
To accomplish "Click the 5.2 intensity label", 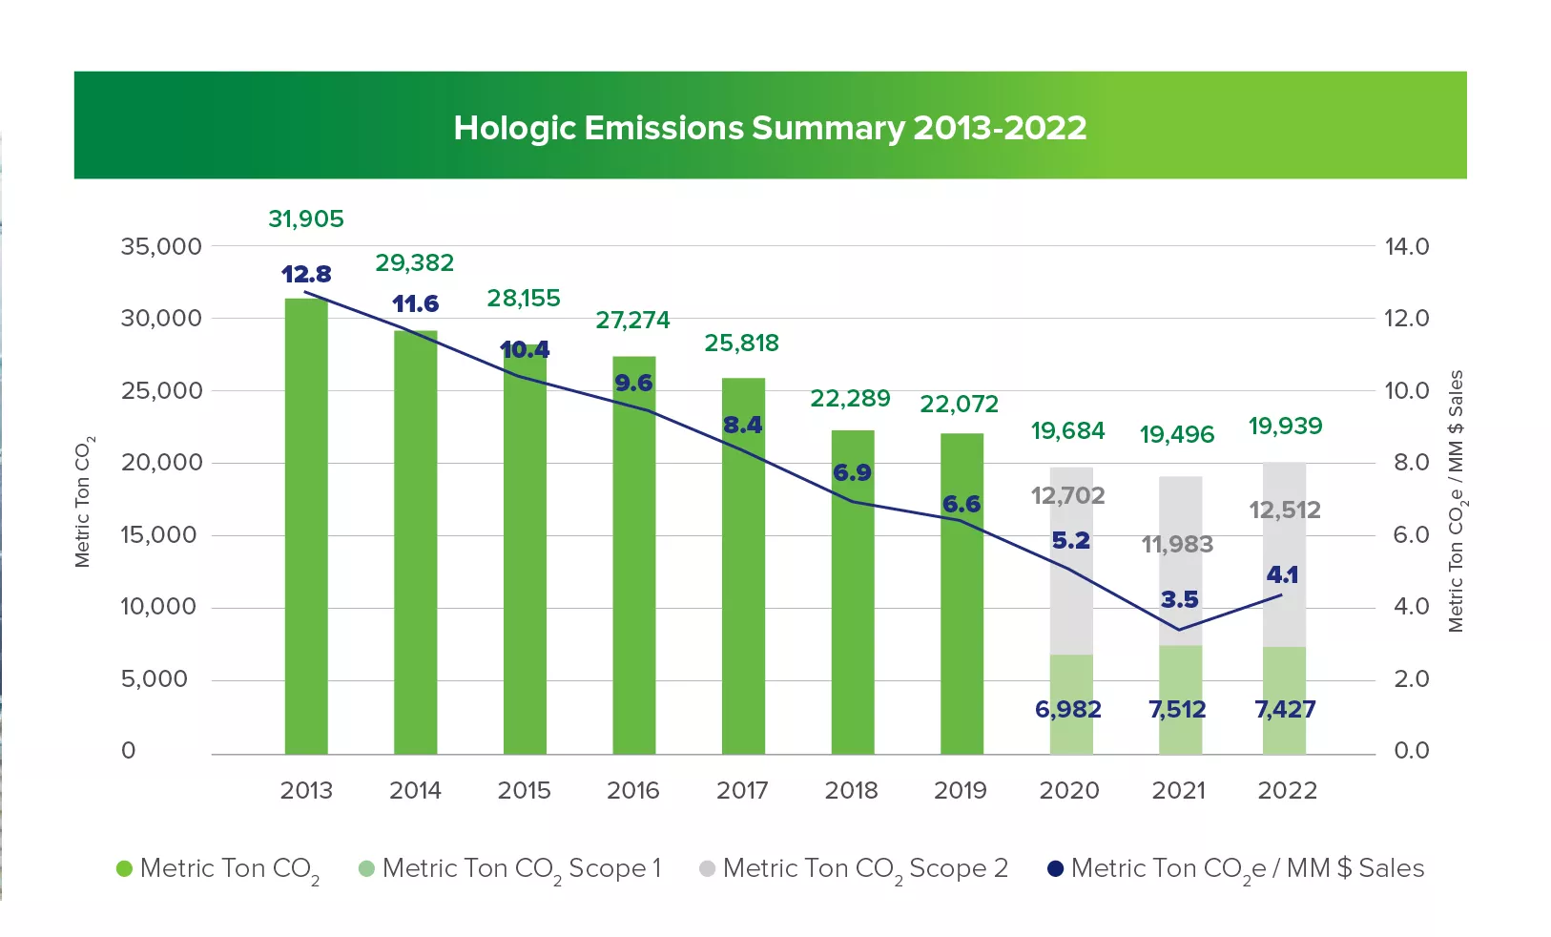I will (1071, 541).
